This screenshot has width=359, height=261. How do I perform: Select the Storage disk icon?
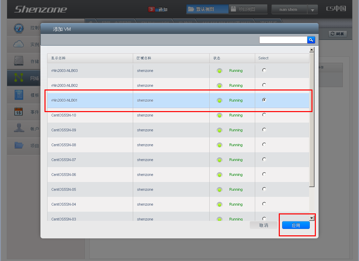tap(19, 61)
